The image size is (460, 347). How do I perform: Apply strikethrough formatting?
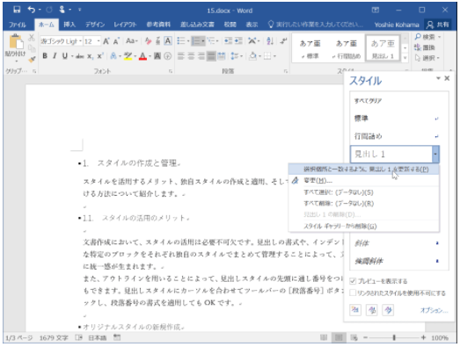[80, 56]
